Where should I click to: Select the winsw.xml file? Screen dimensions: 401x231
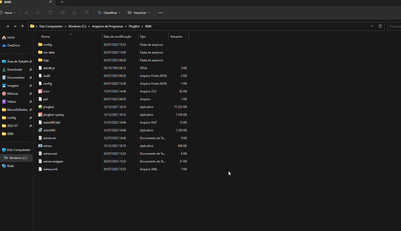click(50, 169)
